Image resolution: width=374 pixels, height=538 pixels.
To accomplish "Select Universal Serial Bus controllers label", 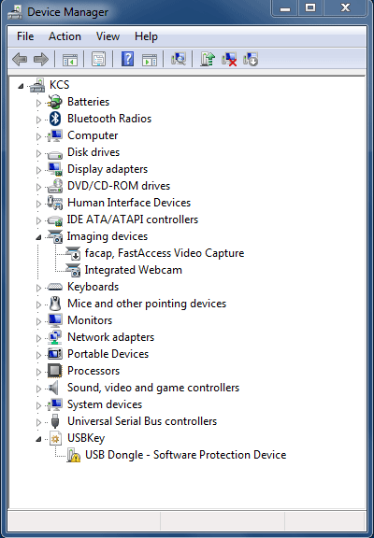I will pos(142,421).
